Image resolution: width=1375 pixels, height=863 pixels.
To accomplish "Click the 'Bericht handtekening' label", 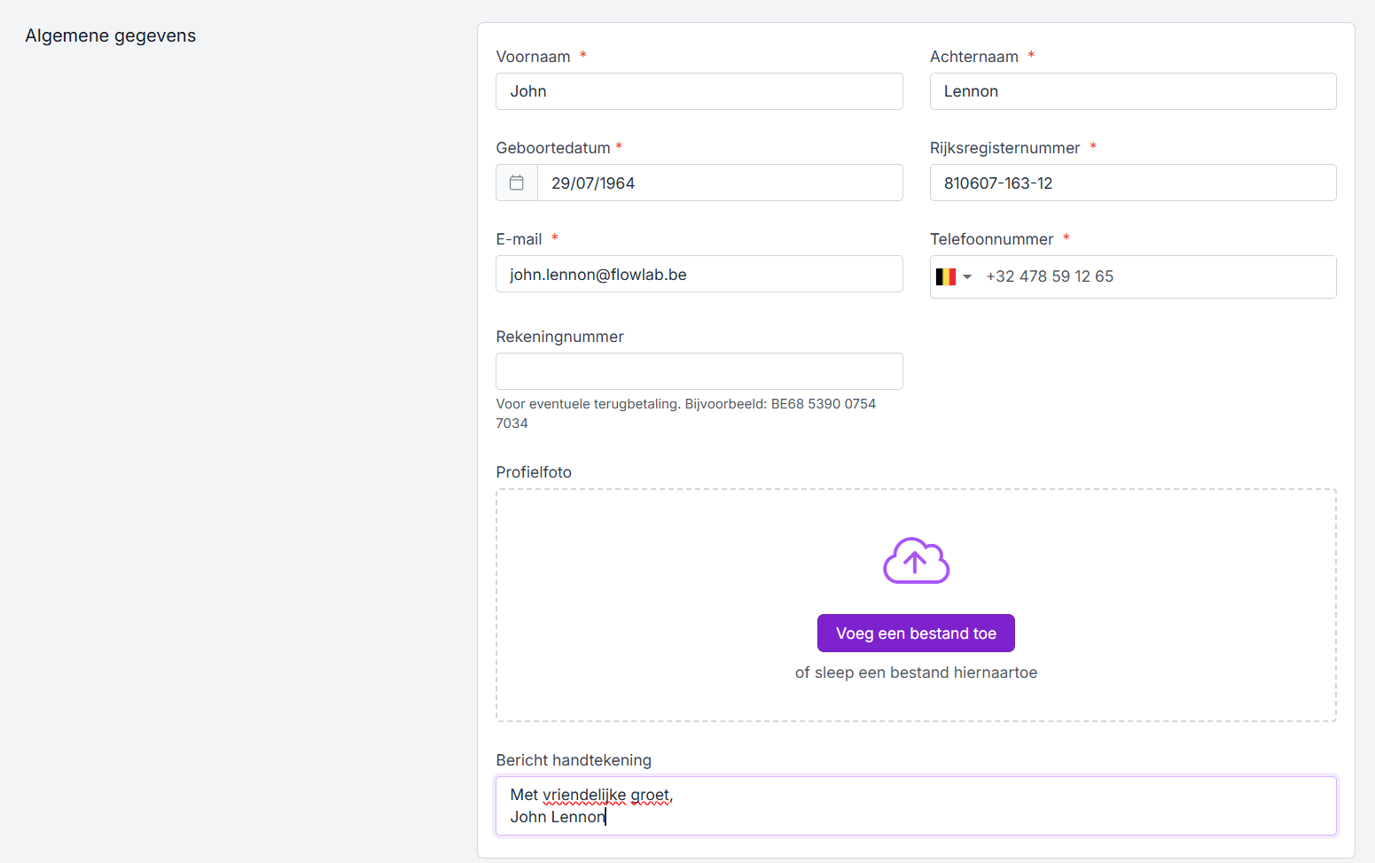I will pos(574,760).
